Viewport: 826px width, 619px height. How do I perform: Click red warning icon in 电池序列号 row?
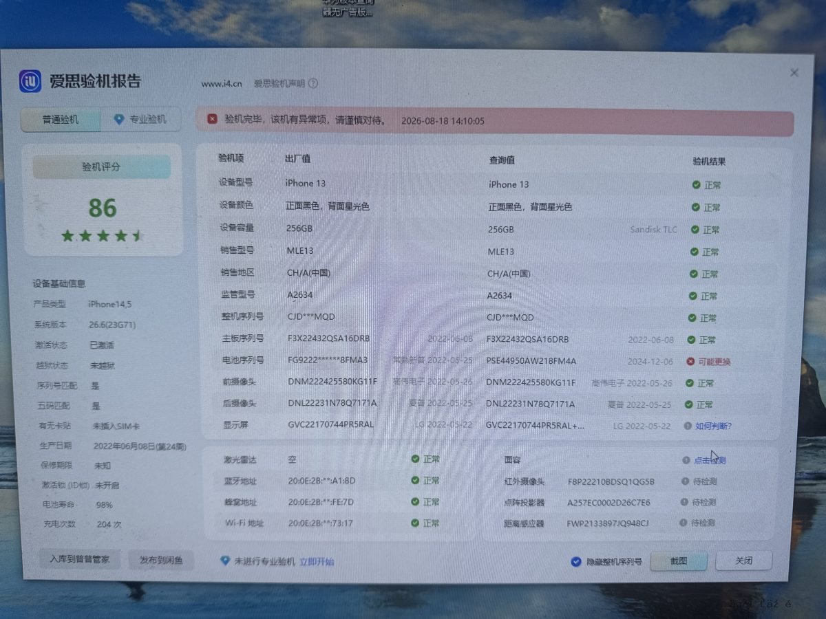[690, 362]
